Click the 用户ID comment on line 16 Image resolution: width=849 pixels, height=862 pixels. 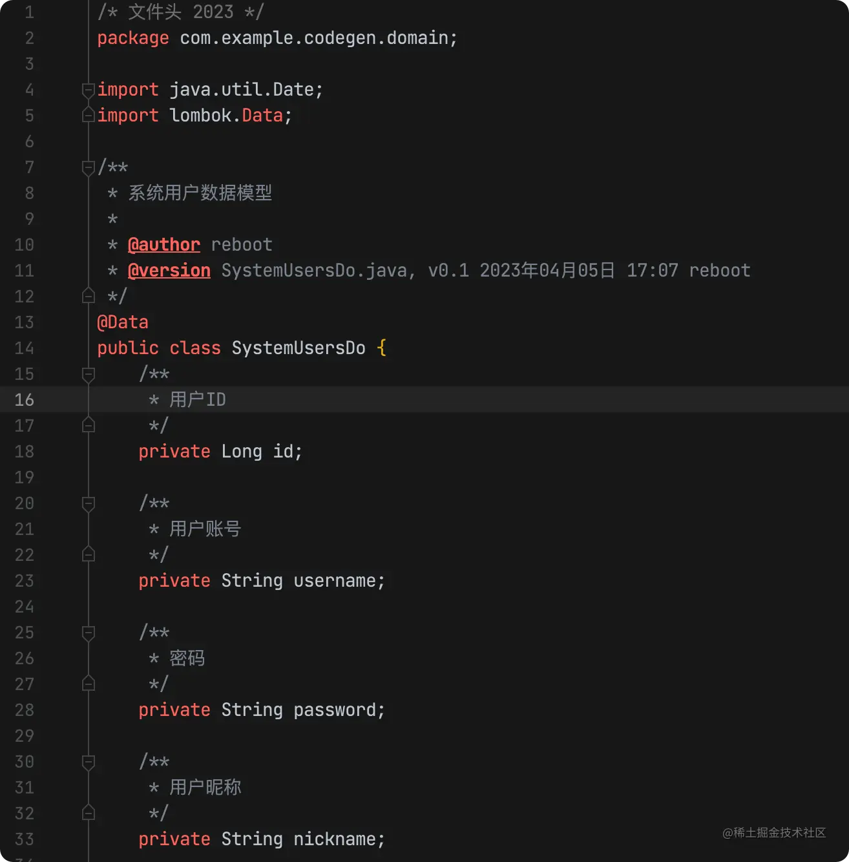coord(198,400)
